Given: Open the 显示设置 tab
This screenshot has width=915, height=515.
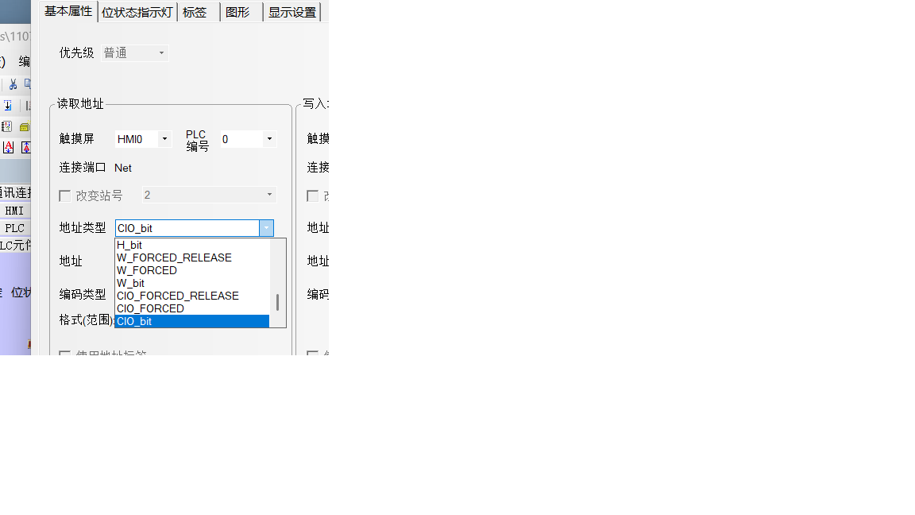Looking at the screenshot, I should click(292, 12).
